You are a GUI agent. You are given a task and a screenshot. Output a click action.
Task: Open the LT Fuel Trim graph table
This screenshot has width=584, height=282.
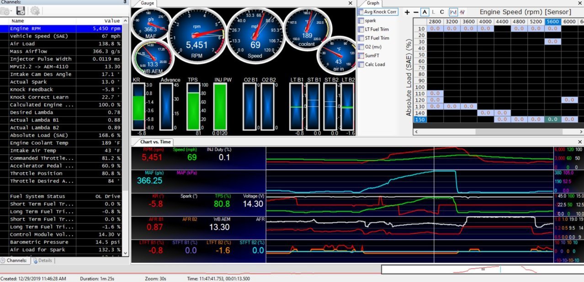374,29
